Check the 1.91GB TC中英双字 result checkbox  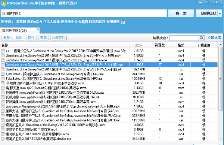click(x=3, y=51)
